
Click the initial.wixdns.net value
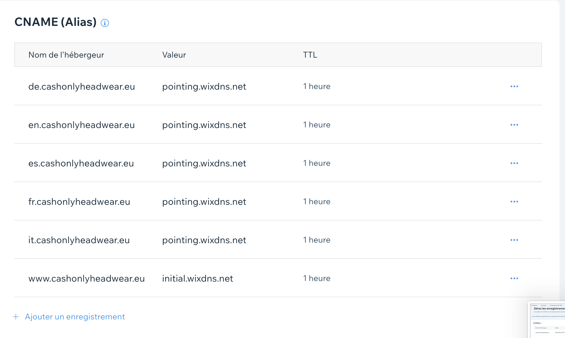tap(197, 279)
